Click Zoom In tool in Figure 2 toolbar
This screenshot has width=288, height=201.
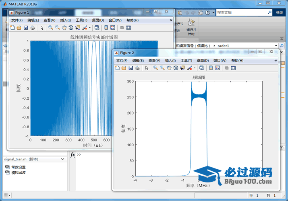(x=155, y=68)
